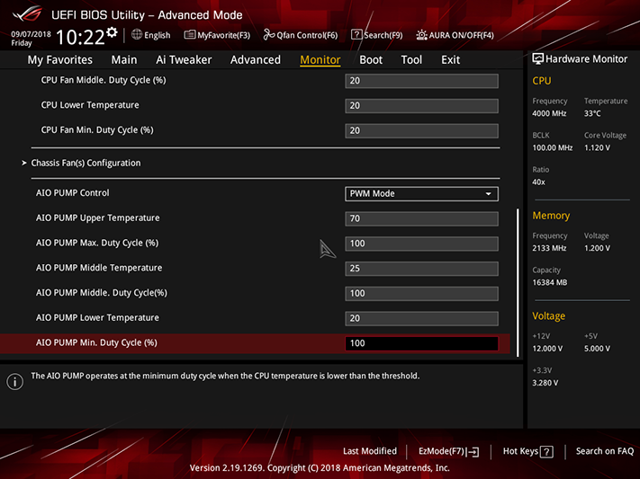The image size is (640, 479).
Task: Click the Last Modified button
Action: 370,451
